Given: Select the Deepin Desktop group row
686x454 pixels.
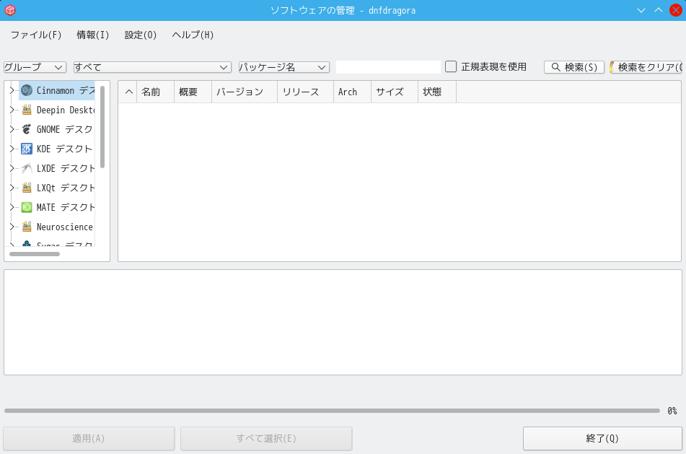Looking at the screenshot, I should [x=56, y=110].
